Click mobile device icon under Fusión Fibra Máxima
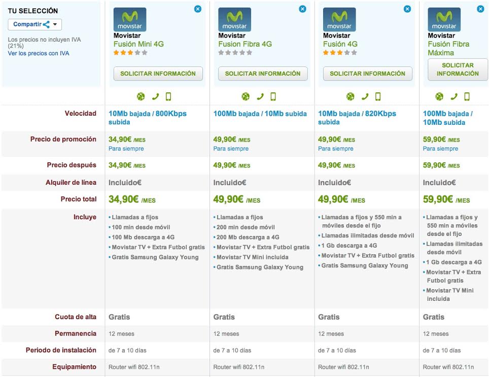Viewport: 489px width, 377px height. click(467, 97)
